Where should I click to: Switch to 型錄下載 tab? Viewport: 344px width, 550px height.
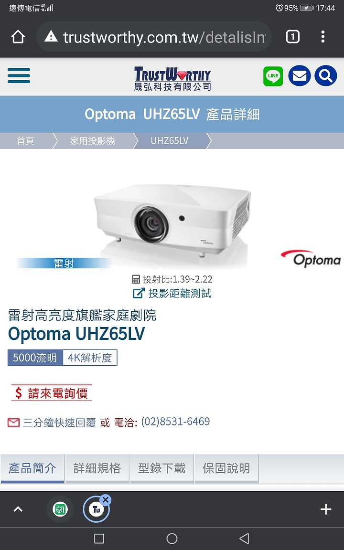(162, 468)
